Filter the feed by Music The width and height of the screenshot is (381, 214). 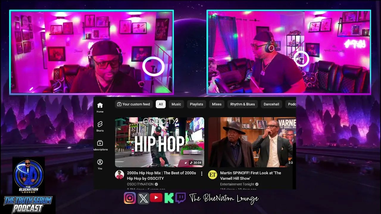point(176,104)
